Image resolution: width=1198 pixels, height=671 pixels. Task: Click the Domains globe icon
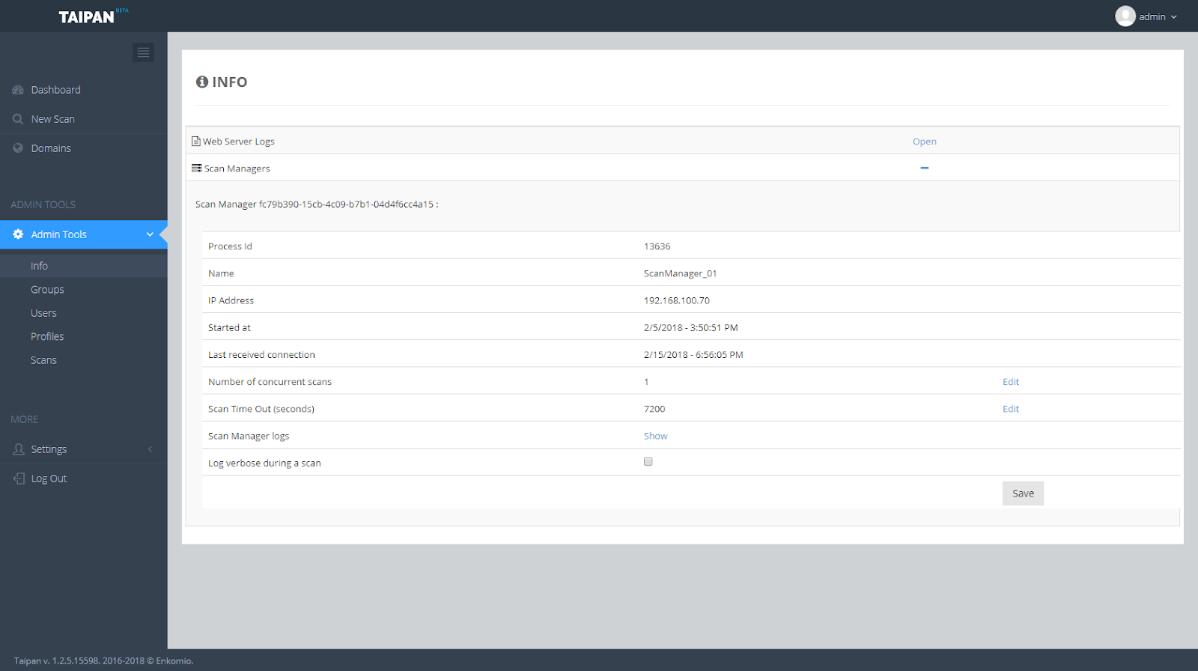pyautogui.click(x=18, y=148)
